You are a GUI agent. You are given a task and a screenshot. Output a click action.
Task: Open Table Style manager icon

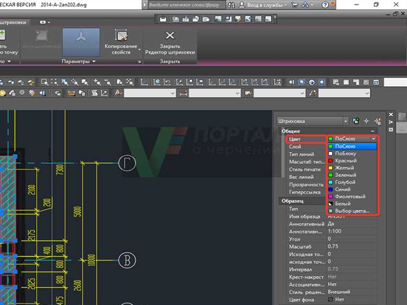pos(248,93)
